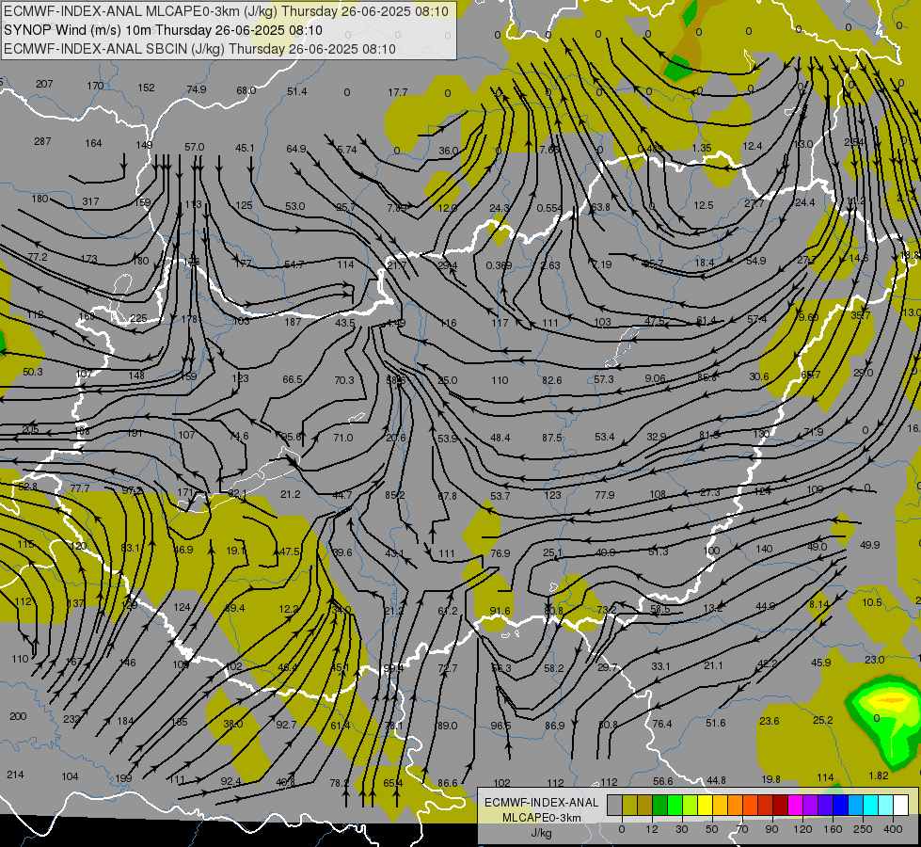
Task: Click the map value 86.6
Action: click(x=448, y=783)
